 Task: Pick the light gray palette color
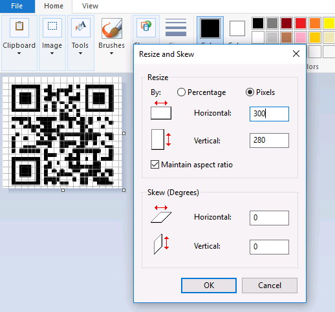pos(272,37)
